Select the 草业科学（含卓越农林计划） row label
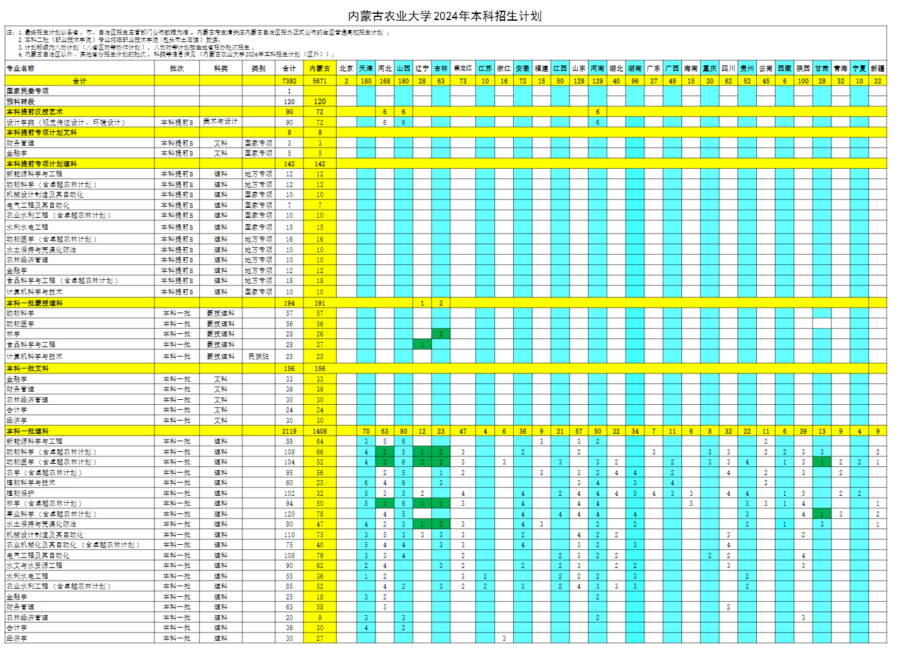The image size is (905, 659). coord(51,514)
